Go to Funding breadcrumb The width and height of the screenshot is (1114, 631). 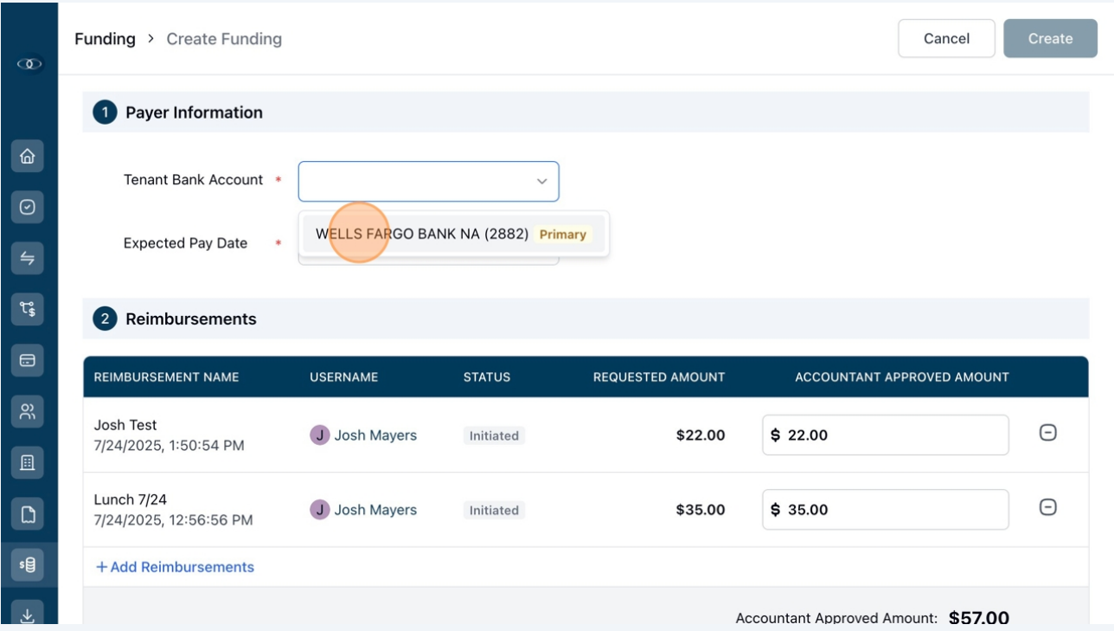tap(105, 39)
